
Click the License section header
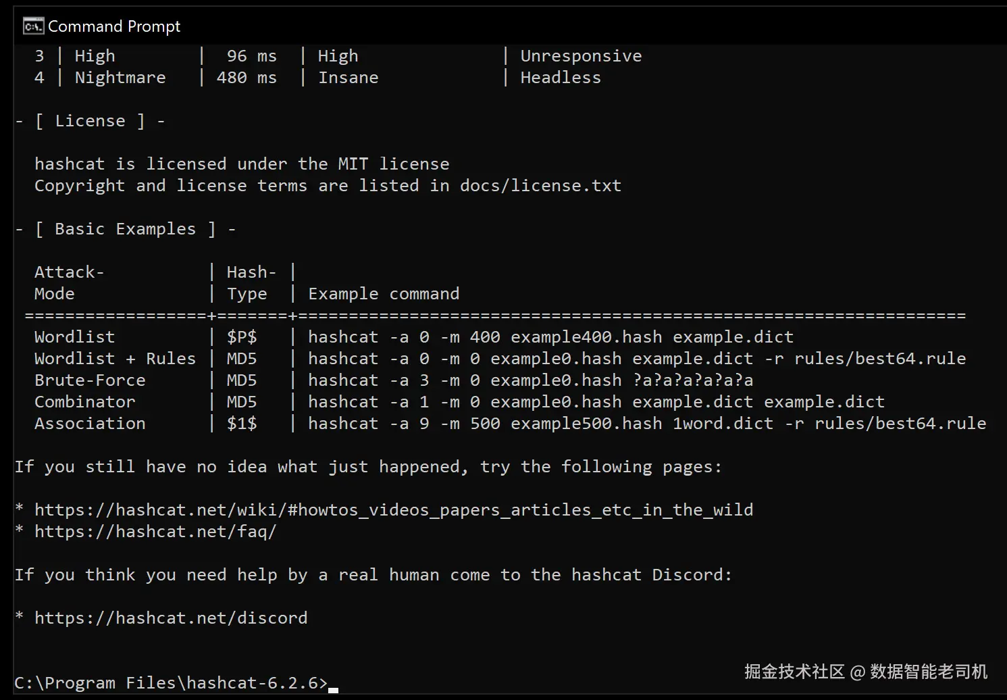point(90,121)
